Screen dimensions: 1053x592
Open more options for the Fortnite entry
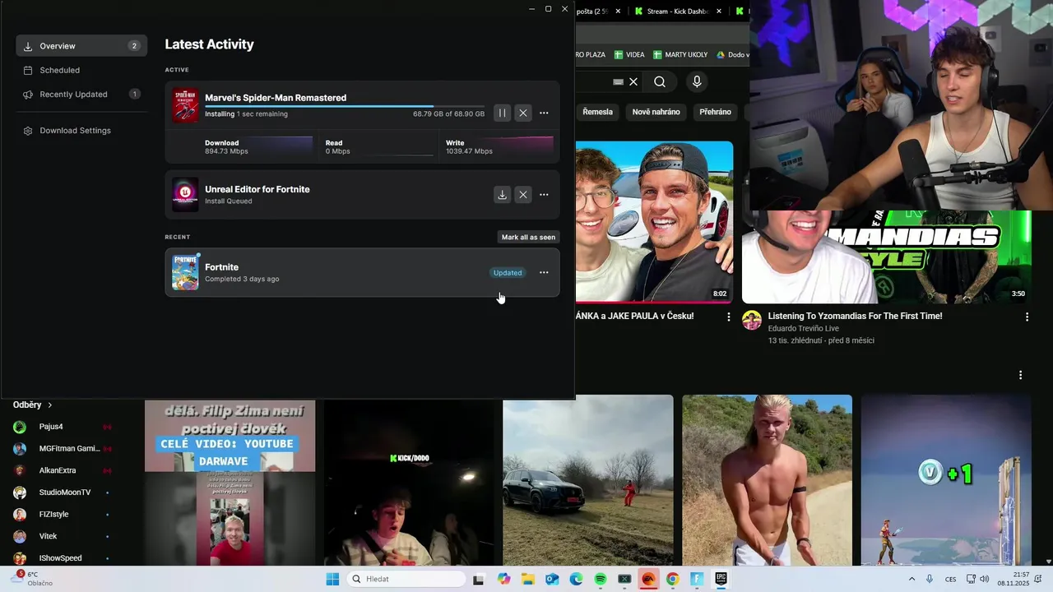[544, 272]
